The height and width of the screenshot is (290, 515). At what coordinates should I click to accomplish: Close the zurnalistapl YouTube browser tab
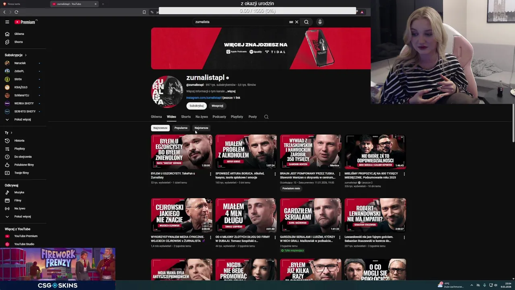point(95,4)
